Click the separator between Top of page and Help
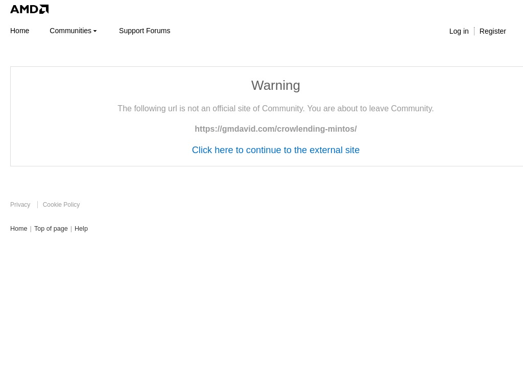 click(x=71, y=229)
